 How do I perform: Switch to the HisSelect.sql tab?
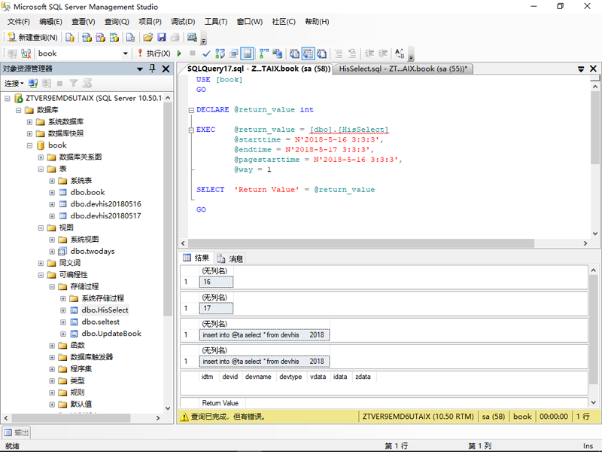[403, 69]
